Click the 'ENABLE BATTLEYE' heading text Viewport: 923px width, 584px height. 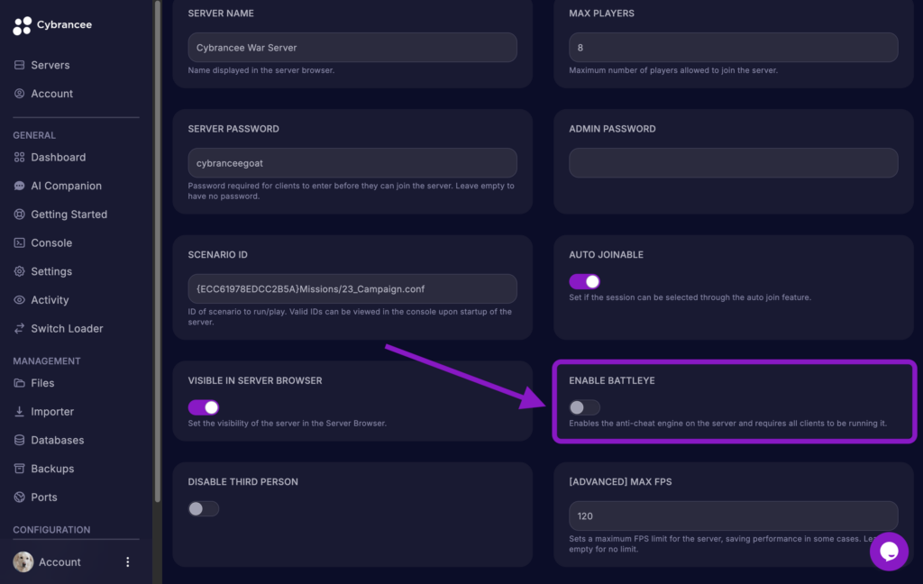[612, 380]
